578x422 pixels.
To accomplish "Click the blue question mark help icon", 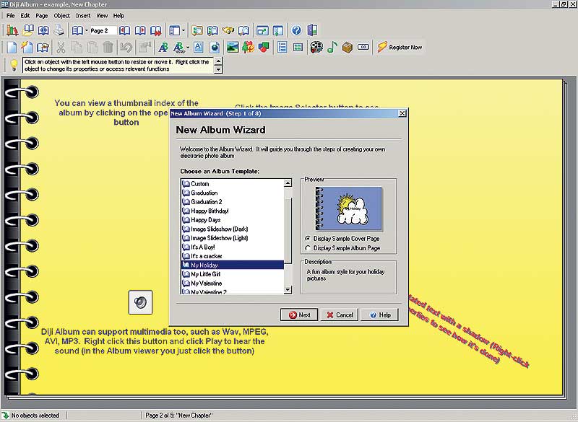I will [296, 30].
